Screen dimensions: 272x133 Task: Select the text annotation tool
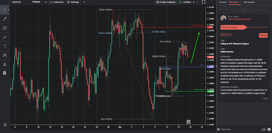coord(5,46)
